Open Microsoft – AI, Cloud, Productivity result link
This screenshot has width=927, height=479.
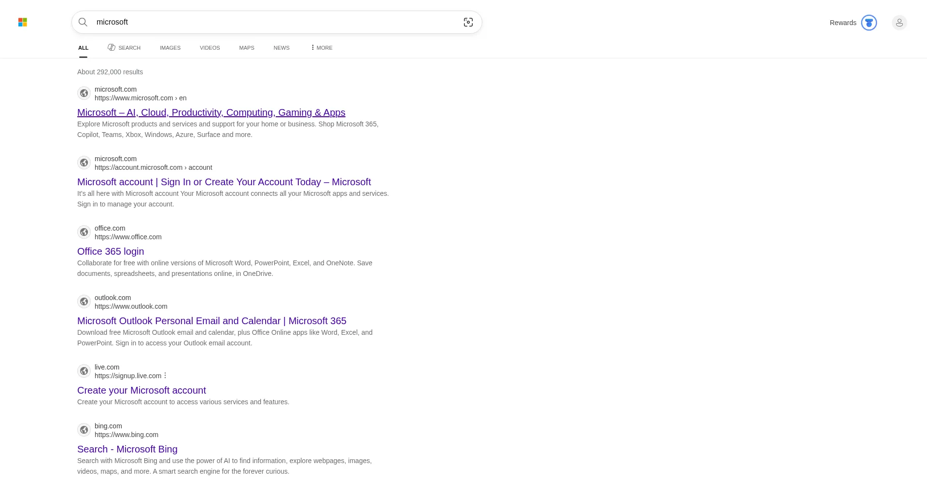[x=211, y=112]
